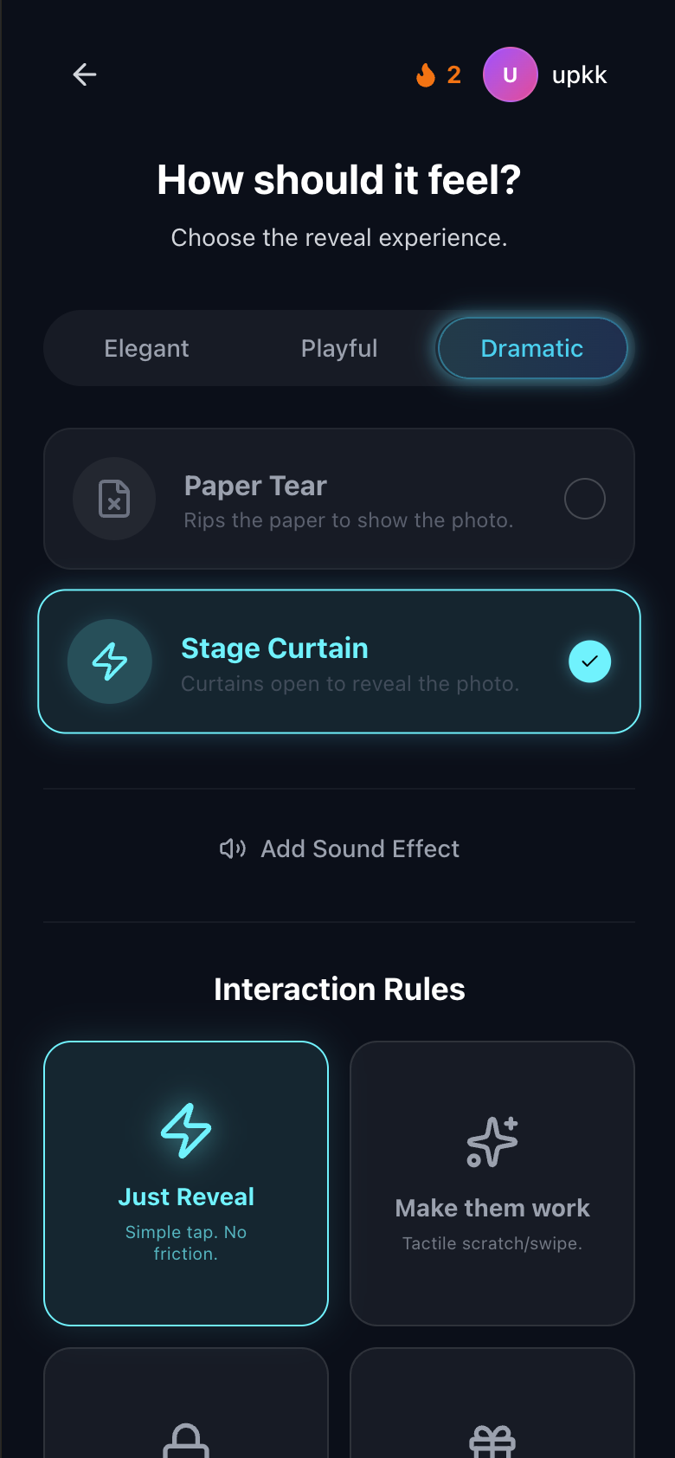Select the Dramatic style tab
The width and height of the screenshot is (675, 1458).
(532, 348)
